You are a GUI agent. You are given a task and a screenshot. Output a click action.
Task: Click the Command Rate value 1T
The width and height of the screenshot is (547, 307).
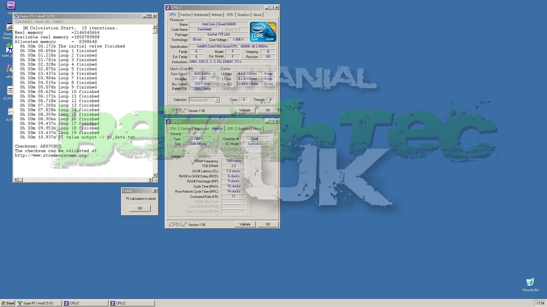234,197
